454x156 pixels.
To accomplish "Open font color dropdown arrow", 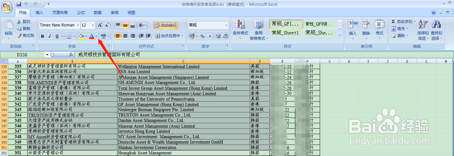I will click(x=97, y=36).
